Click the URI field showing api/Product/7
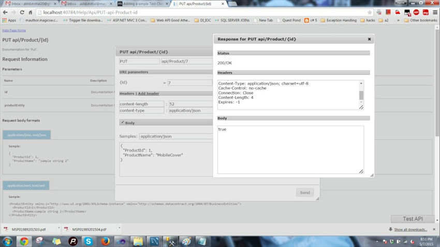This screenshot has height=247, width=440. click(x=187, y=61)
